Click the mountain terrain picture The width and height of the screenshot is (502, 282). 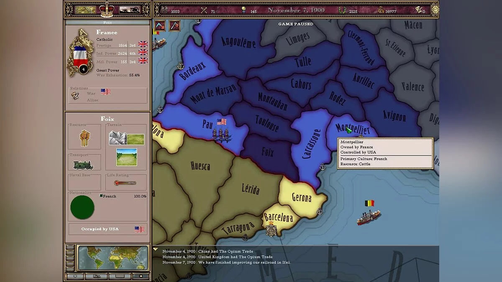tap(118, 138)
